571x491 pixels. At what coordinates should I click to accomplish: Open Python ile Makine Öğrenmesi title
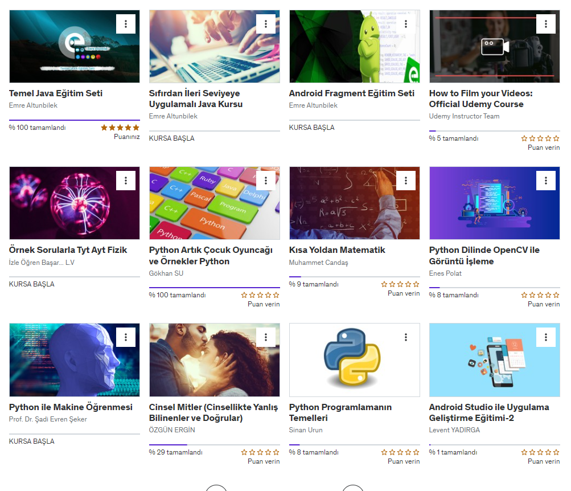coord(71,407)
